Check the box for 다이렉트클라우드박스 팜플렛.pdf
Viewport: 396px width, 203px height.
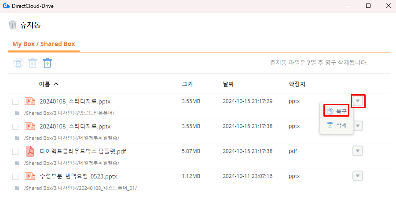pyautogui.click(x=15, y=152)
